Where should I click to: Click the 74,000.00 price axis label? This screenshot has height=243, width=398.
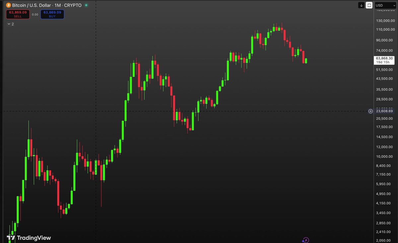384,50
